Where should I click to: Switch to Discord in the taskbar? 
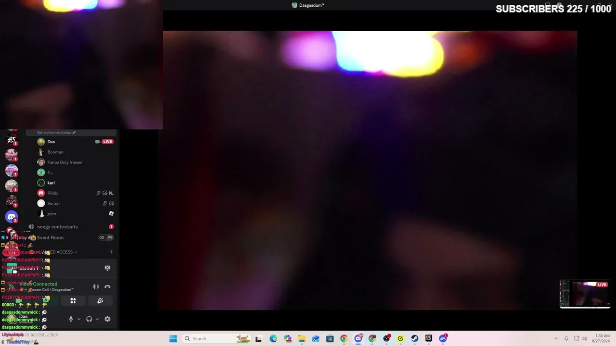359,339
